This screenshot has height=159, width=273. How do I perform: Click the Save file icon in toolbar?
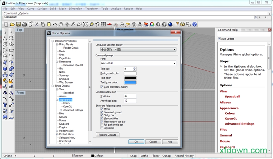pyautogui.click(x=18, y=24)
